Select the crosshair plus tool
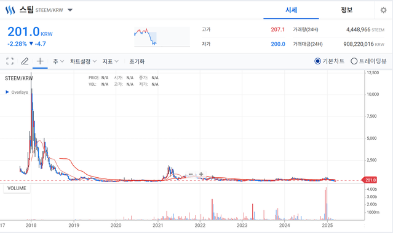 [x=40, y=61]
